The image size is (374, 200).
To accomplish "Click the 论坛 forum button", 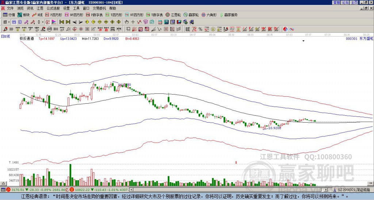I will 345,3.
